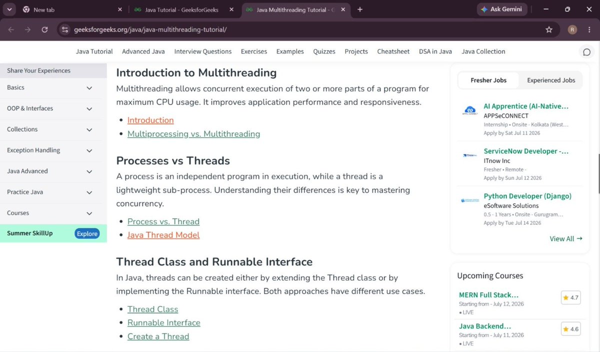
Task: Close the New tab tab
Action: click(x=119, y=9)
